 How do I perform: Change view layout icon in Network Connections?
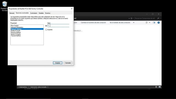pyautogui.click(x=147, y=23)
